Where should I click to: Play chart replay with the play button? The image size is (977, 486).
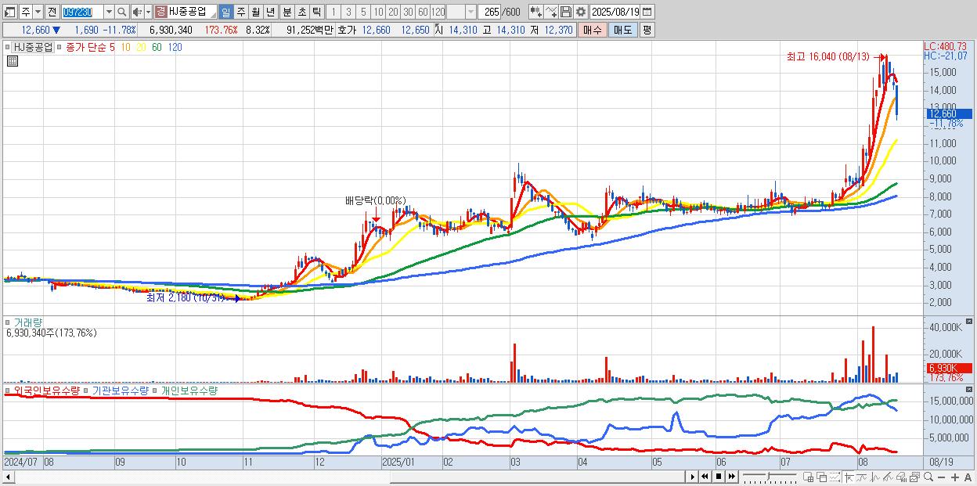click(x=693, y=477)
